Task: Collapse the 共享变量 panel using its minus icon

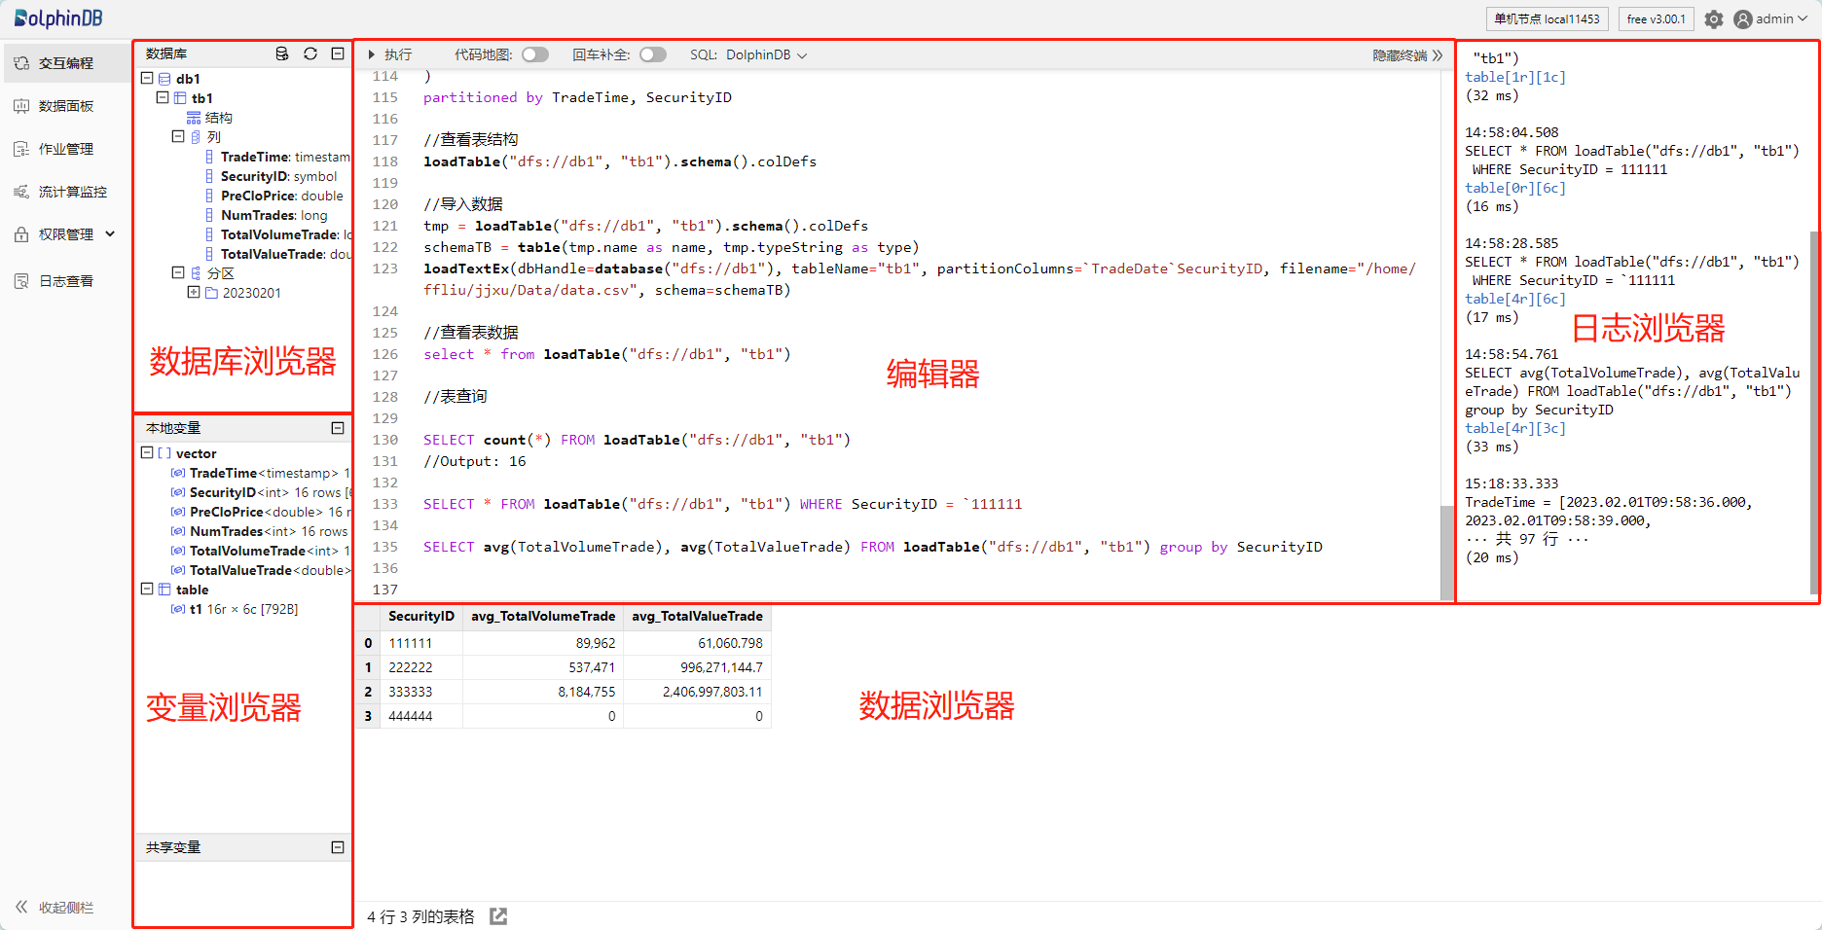Action: tap(338, 847)
